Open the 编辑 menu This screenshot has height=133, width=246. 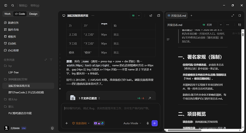point(23,5)
